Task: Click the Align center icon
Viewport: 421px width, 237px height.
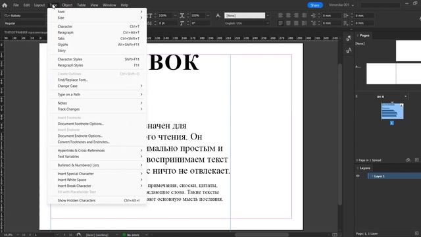Action: pyautogui.click(x=288, y=16)
